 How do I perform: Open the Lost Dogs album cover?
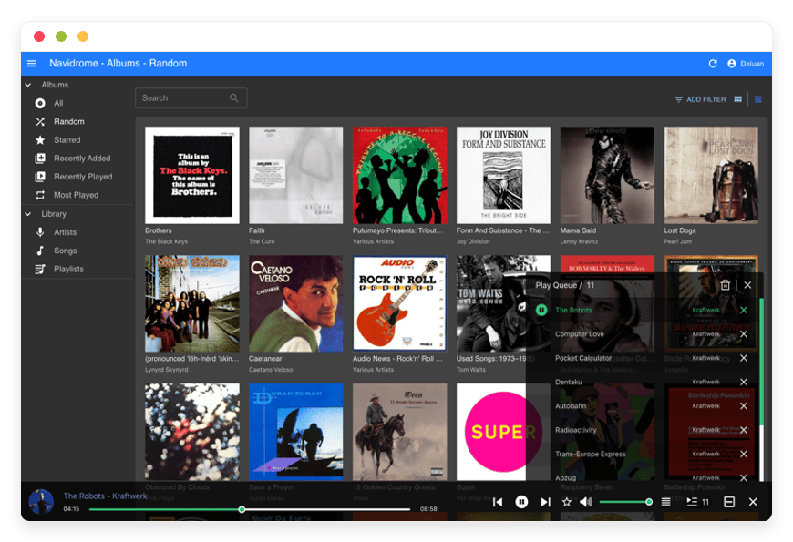(x=711, y=175)
